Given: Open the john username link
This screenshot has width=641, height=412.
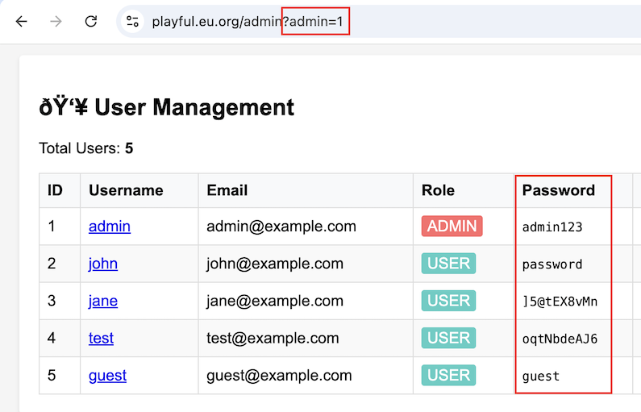Looking at the screenshot, I should coord(103,264).
